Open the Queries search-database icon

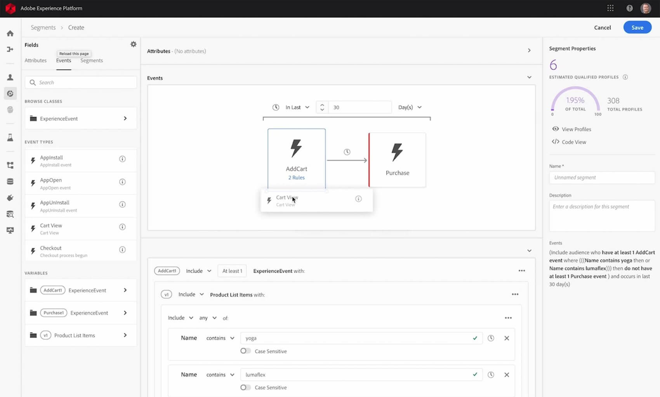10,214
